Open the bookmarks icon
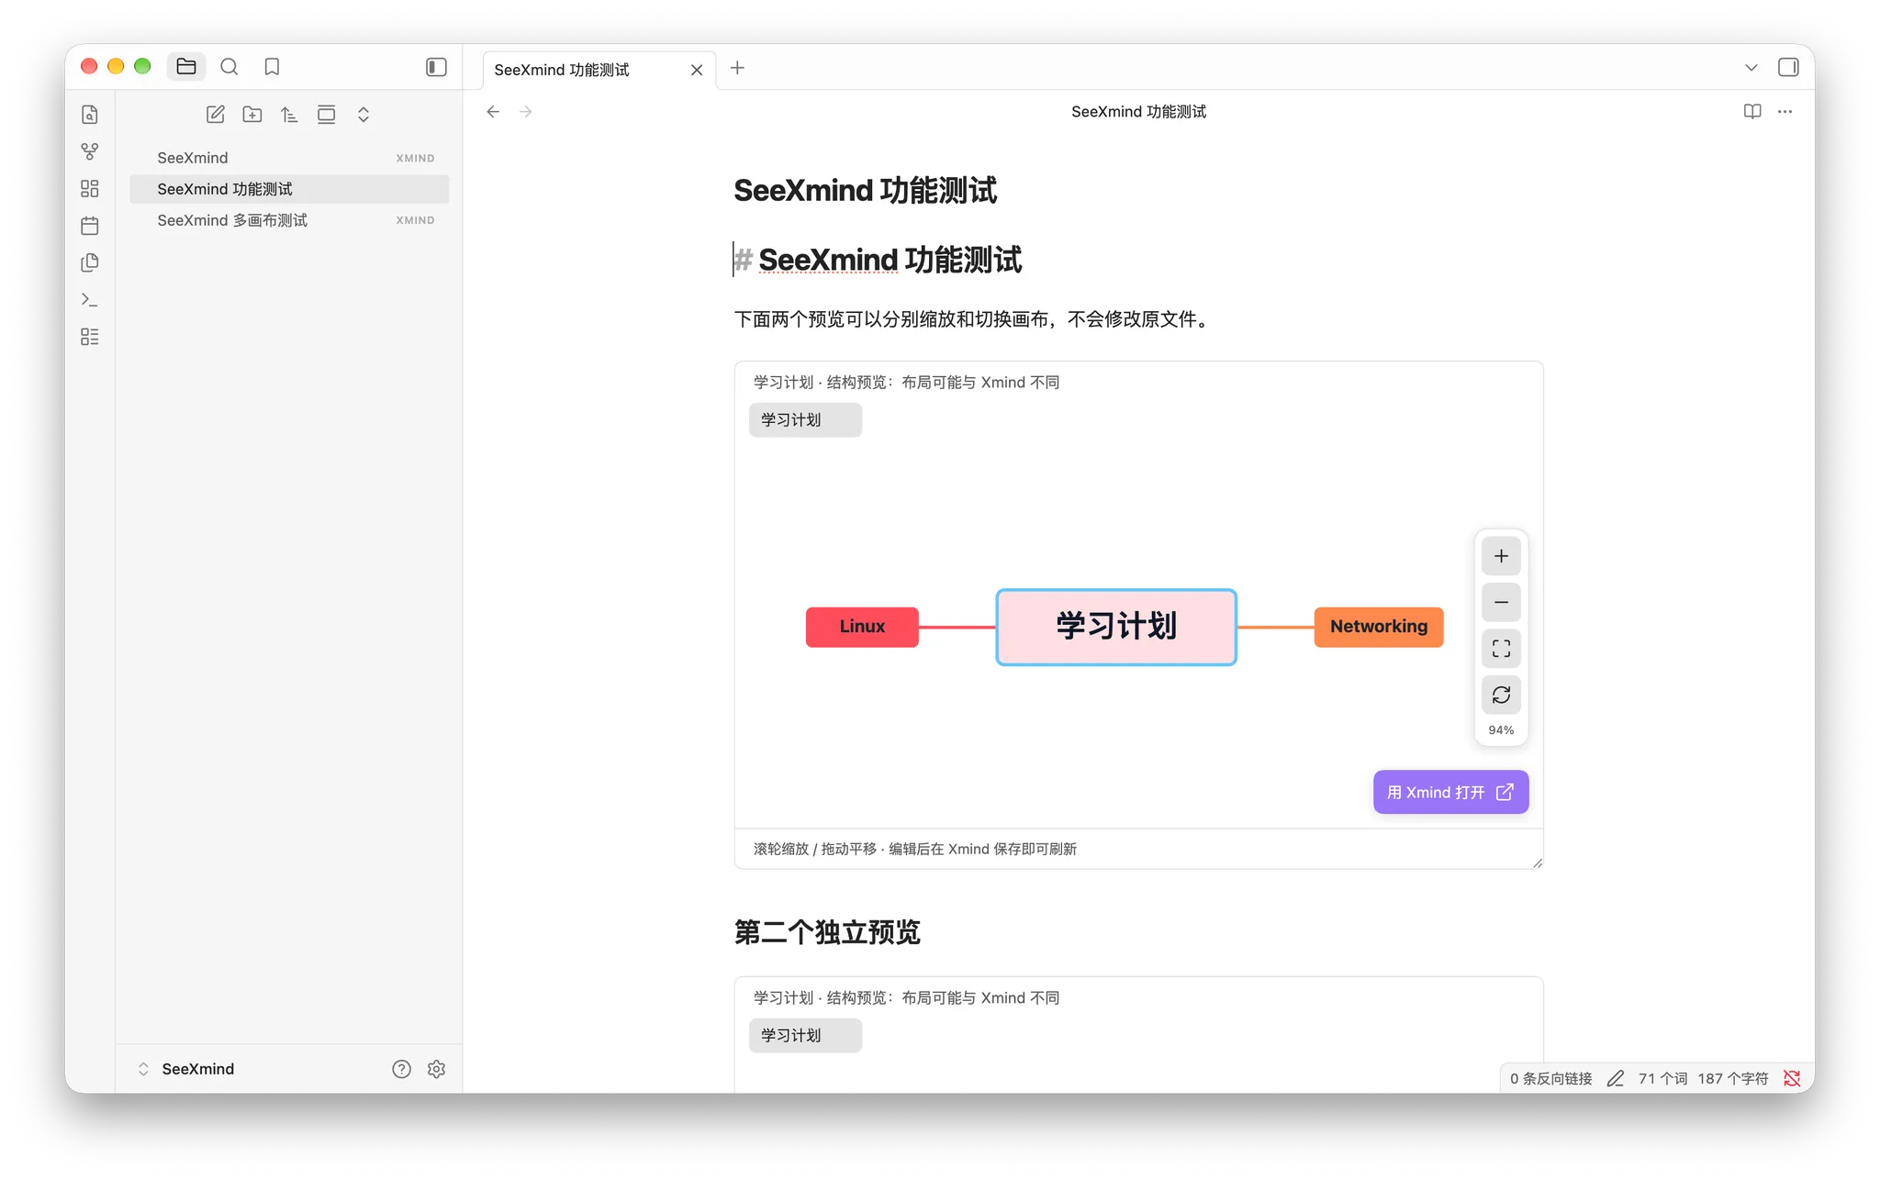The width and height of the screenshot is (1880, 1179). tap(272, 66)
